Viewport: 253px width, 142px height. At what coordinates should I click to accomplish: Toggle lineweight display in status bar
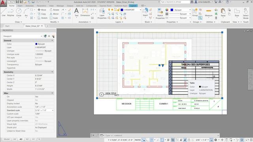coord(168,140)
